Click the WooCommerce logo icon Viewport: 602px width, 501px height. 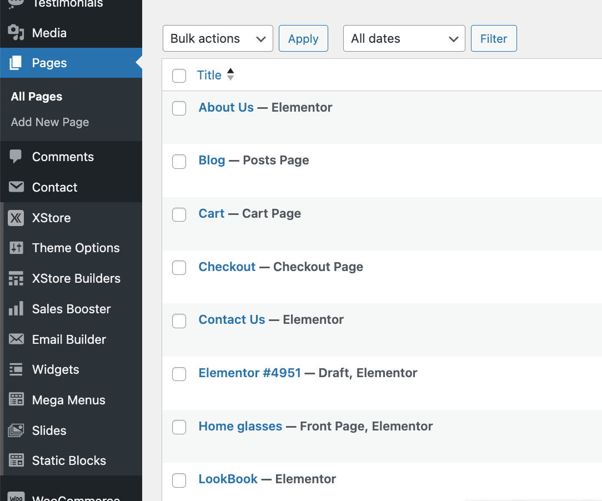(x=16, y=497)
